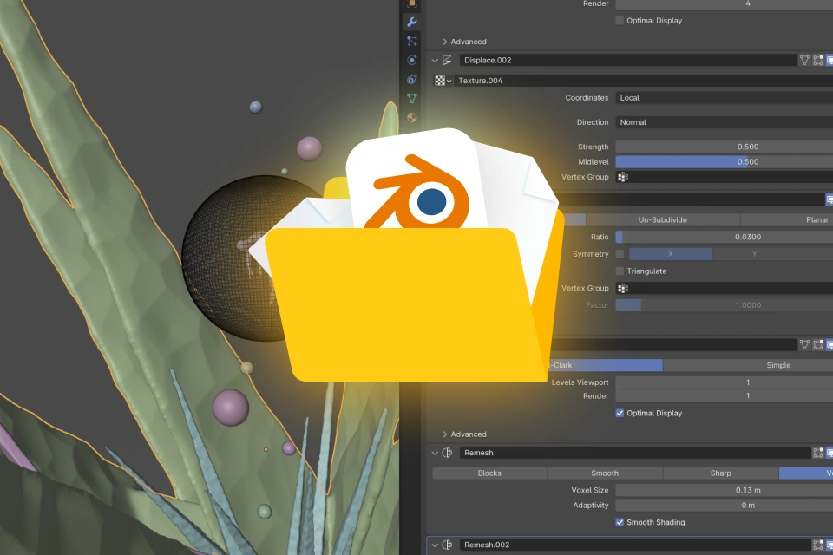Click Vertex Group field below Triangulate
This screenshot has height=555, width=833.
coord(724,288)
